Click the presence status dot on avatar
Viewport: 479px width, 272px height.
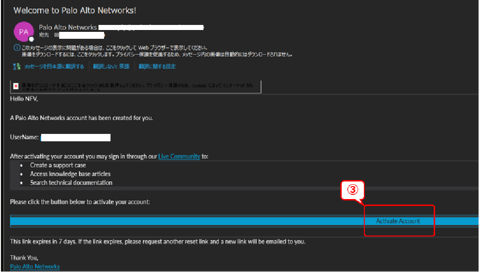[x=31, y=39]
